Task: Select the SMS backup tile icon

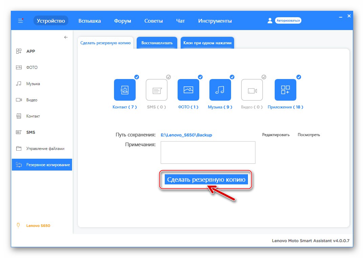Action: pos(157,90)
